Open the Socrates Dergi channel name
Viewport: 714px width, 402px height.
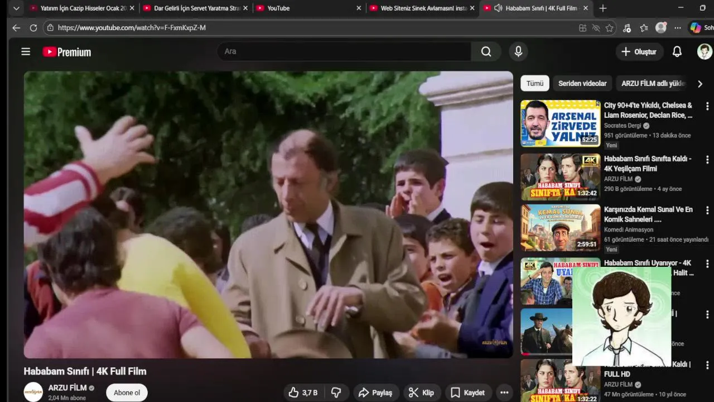(x=623, y=126)
